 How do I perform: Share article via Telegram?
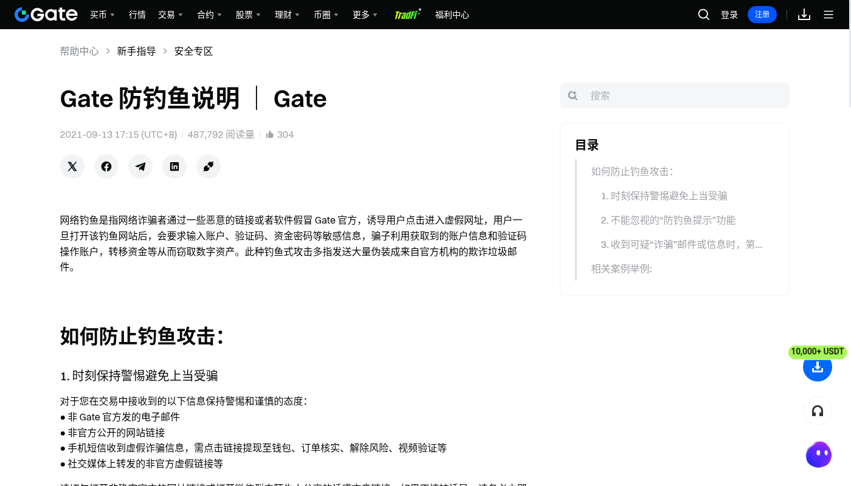[140, 166]
